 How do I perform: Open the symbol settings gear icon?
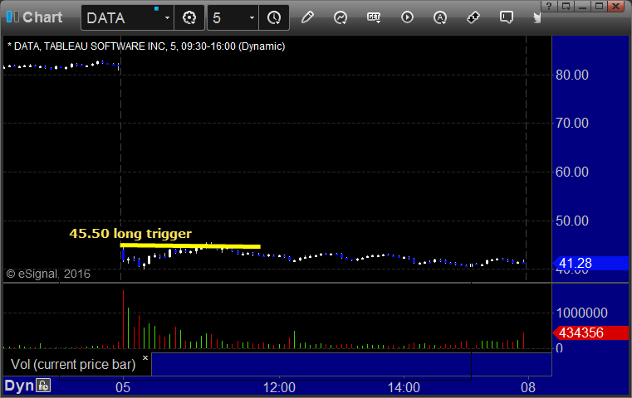pos(189,17)
